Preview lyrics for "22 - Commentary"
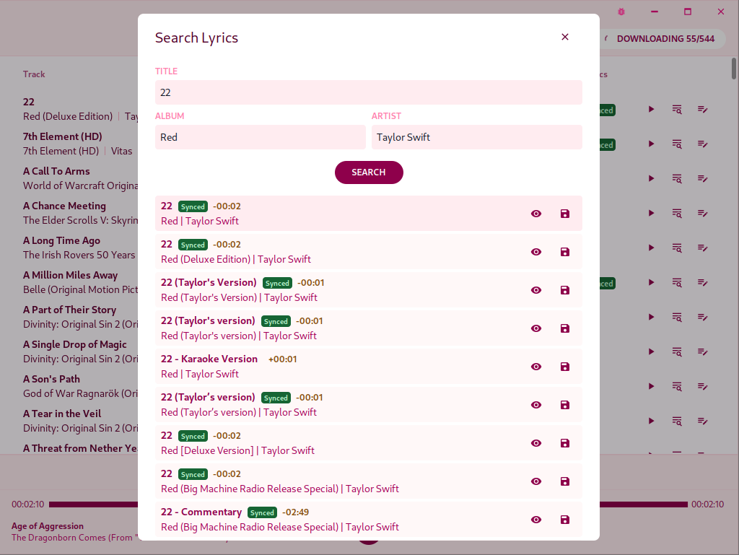739x555 pixels. (536, 519)
